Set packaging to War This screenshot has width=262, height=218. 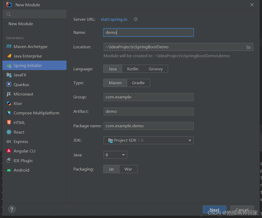point(128,169)
